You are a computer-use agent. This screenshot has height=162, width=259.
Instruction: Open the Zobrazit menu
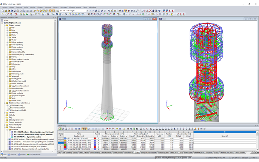[19, 8]
